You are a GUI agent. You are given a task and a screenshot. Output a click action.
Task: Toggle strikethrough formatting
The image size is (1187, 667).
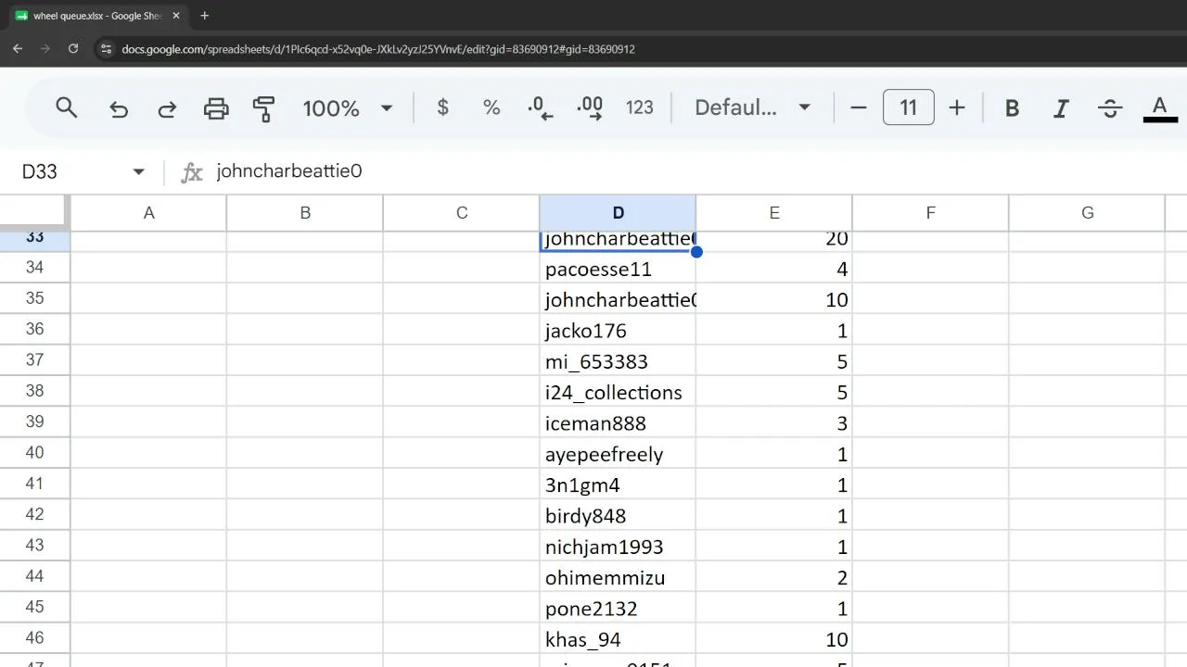1110,108
